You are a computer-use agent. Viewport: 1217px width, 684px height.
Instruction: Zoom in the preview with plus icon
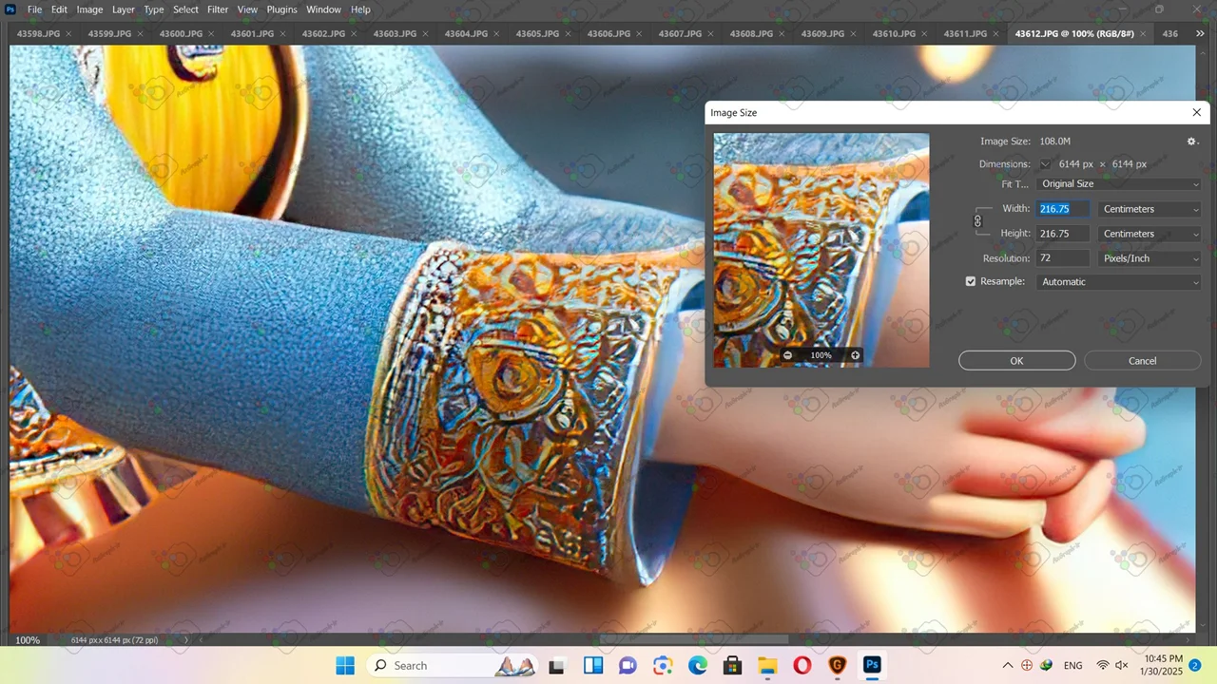tap(855, 355)
